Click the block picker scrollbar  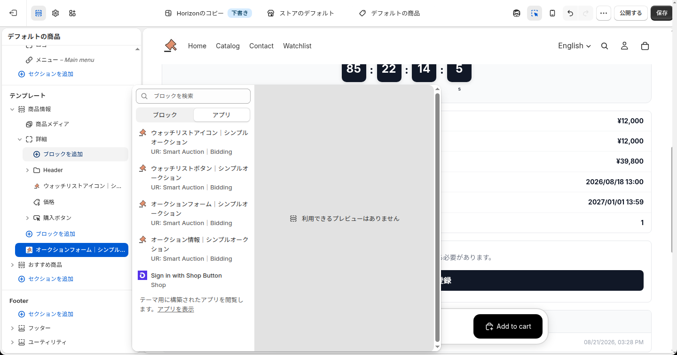[437, 217]
